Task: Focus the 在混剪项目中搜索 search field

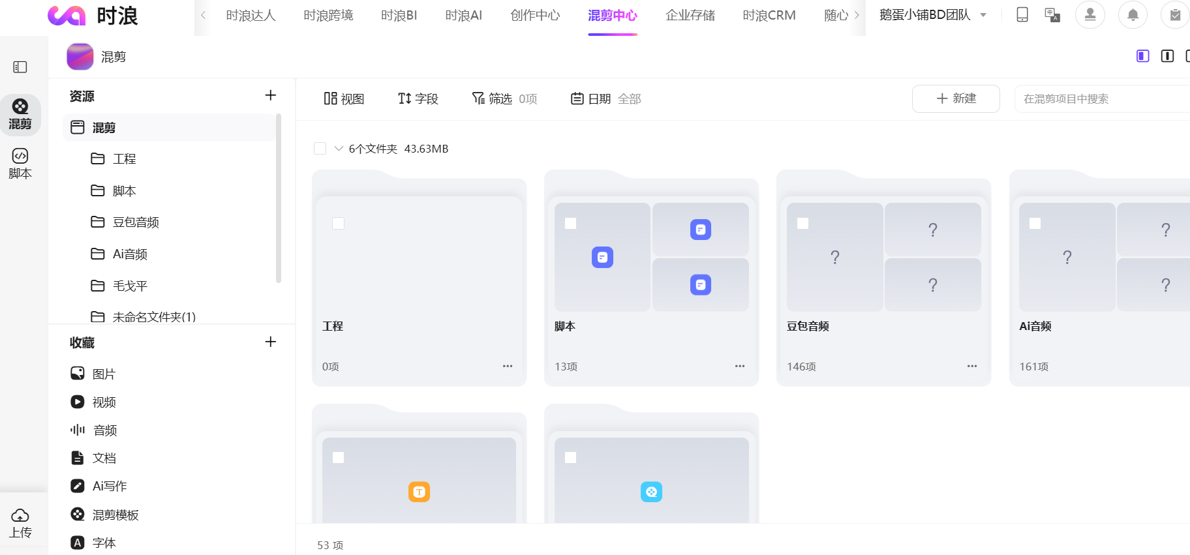Action: (1103, 98)
